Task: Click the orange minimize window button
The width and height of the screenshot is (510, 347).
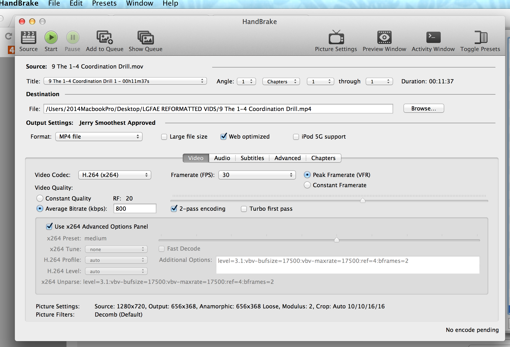Action: [32, 21]
